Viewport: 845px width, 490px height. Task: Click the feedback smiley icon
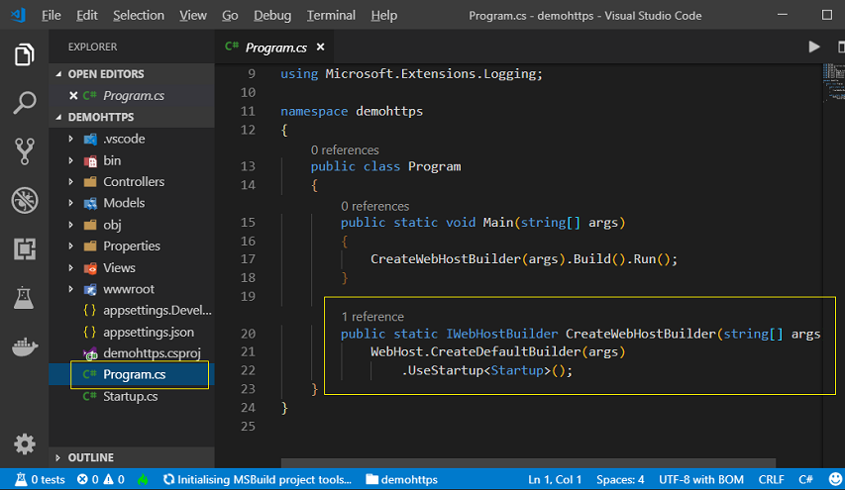835,479
